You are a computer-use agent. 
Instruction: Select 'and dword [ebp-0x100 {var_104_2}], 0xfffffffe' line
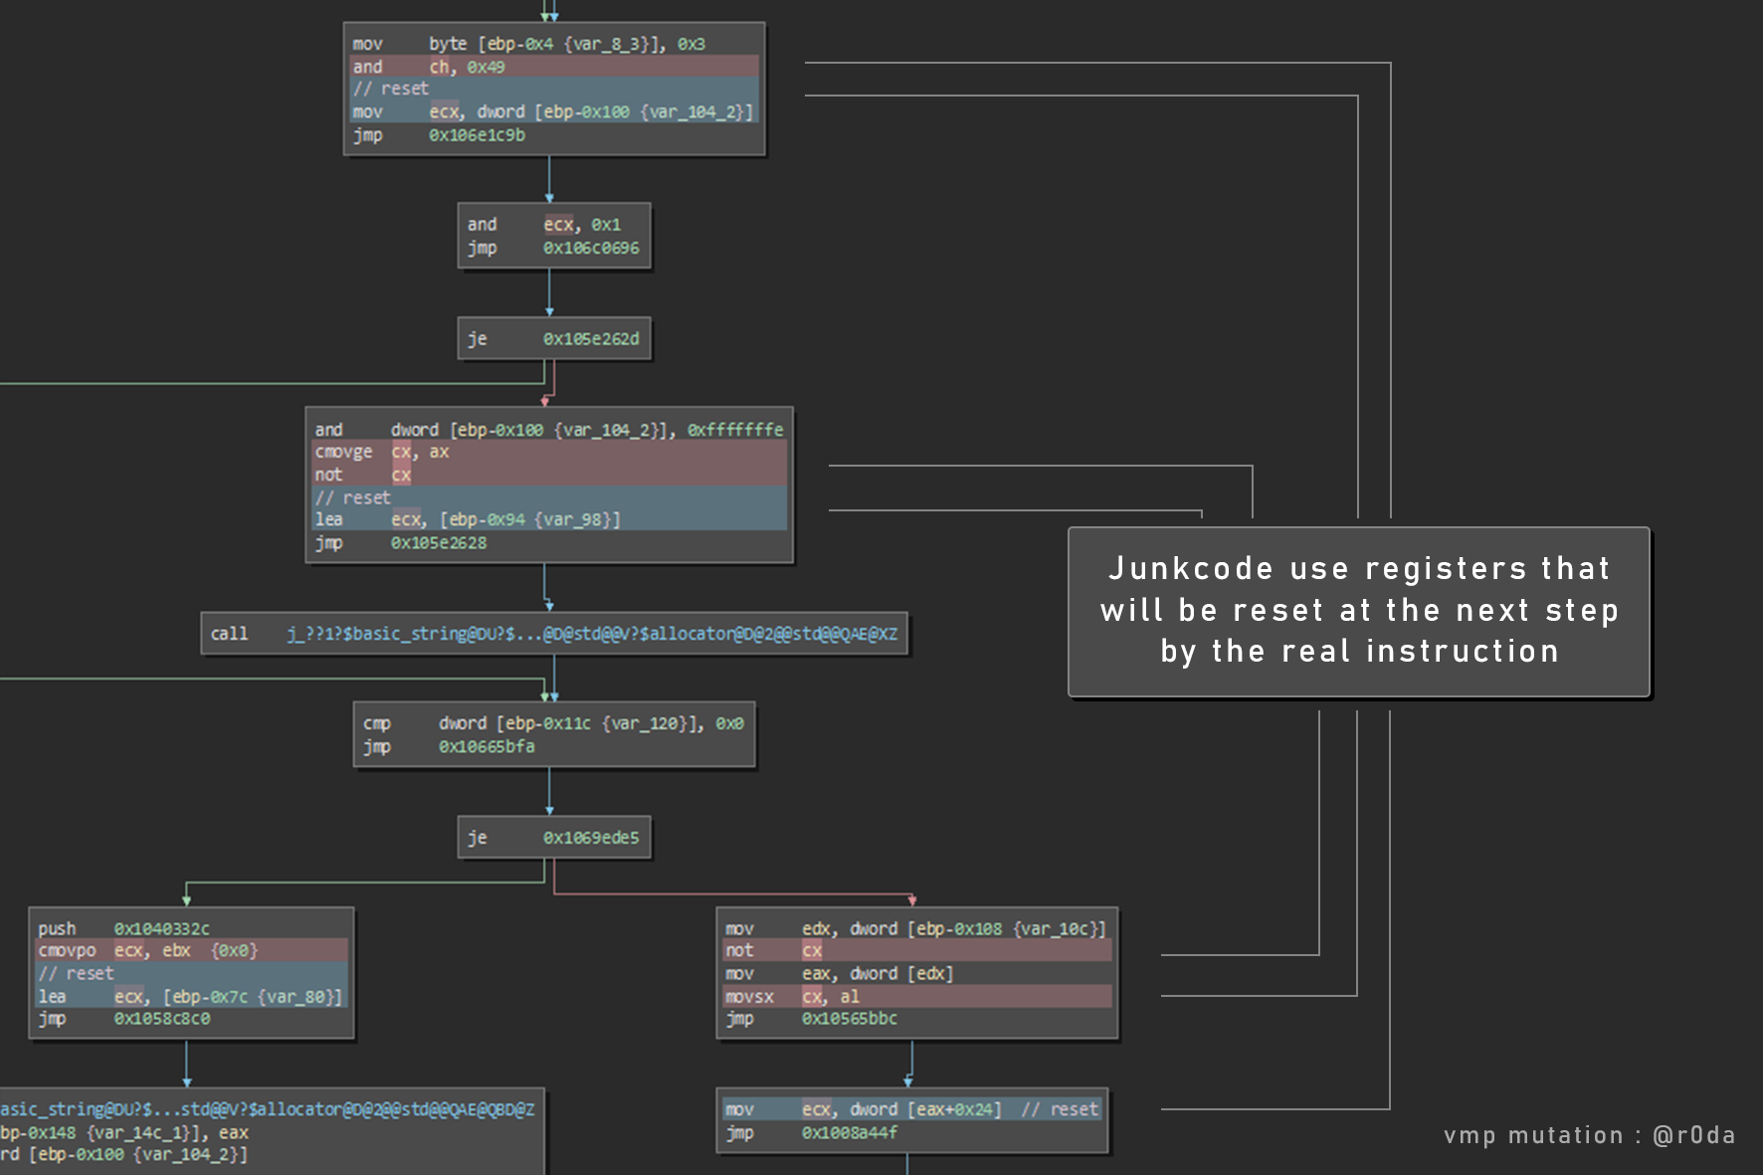(x=549, y=430)
